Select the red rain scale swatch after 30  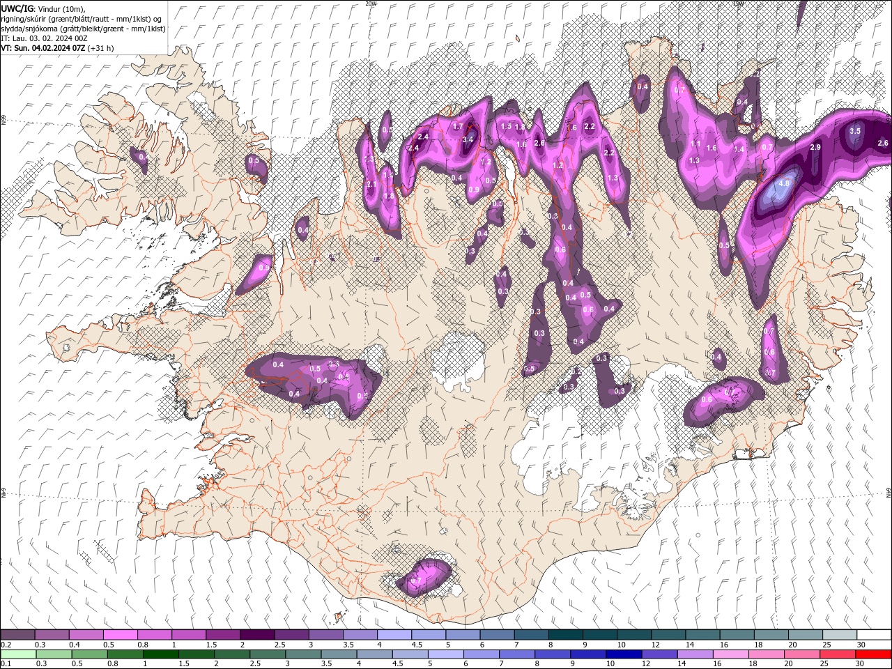[874, 654]
